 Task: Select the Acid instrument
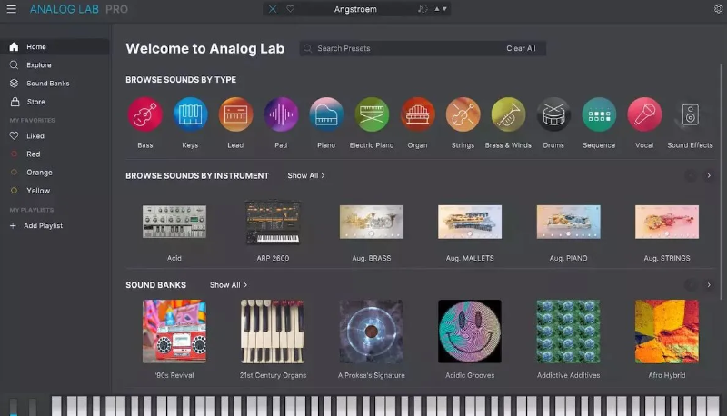[x=174, y=222]
